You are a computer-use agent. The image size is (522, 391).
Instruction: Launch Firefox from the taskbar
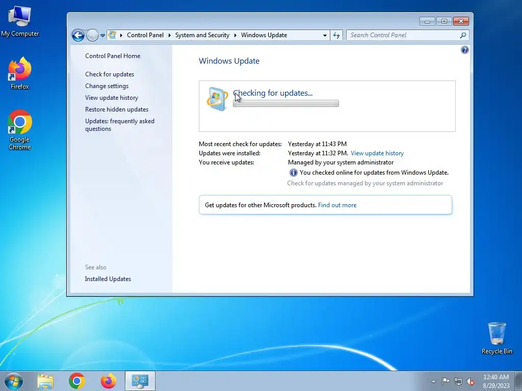[x=109, y=381]
